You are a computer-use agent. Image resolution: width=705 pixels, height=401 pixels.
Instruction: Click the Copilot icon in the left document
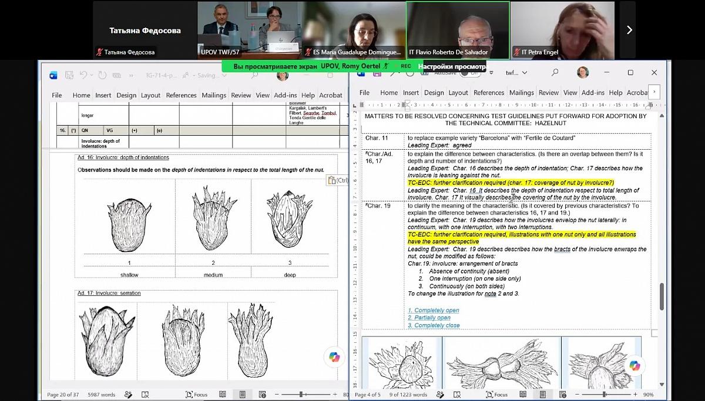pos(334,356)
